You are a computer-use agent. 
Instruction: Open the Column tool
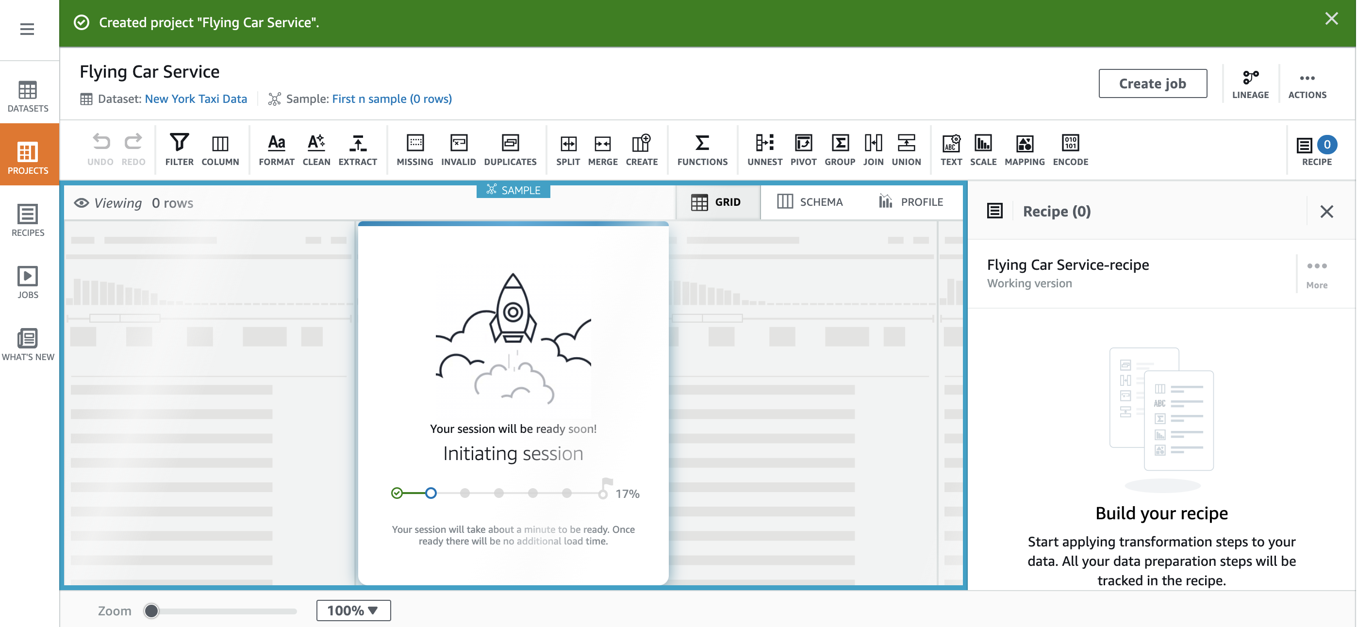pyautogui.click(x=220, y=149)
